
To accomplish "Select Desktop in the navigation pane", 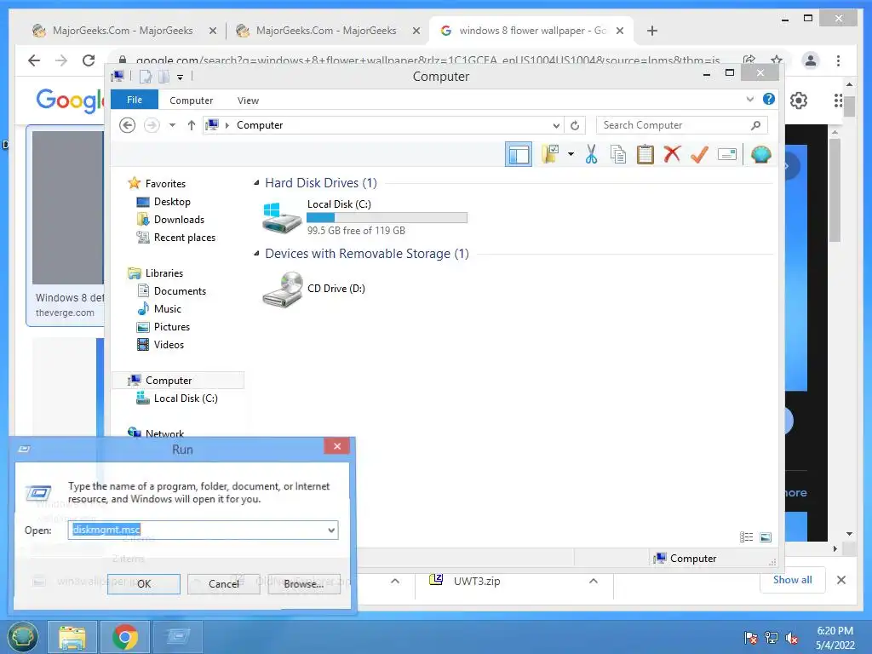I will (x=172, y=202).
